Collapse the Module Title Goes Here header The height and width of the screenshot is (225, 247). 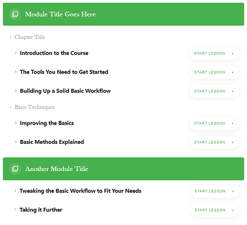pyautogui.click(x=123, y=14)
